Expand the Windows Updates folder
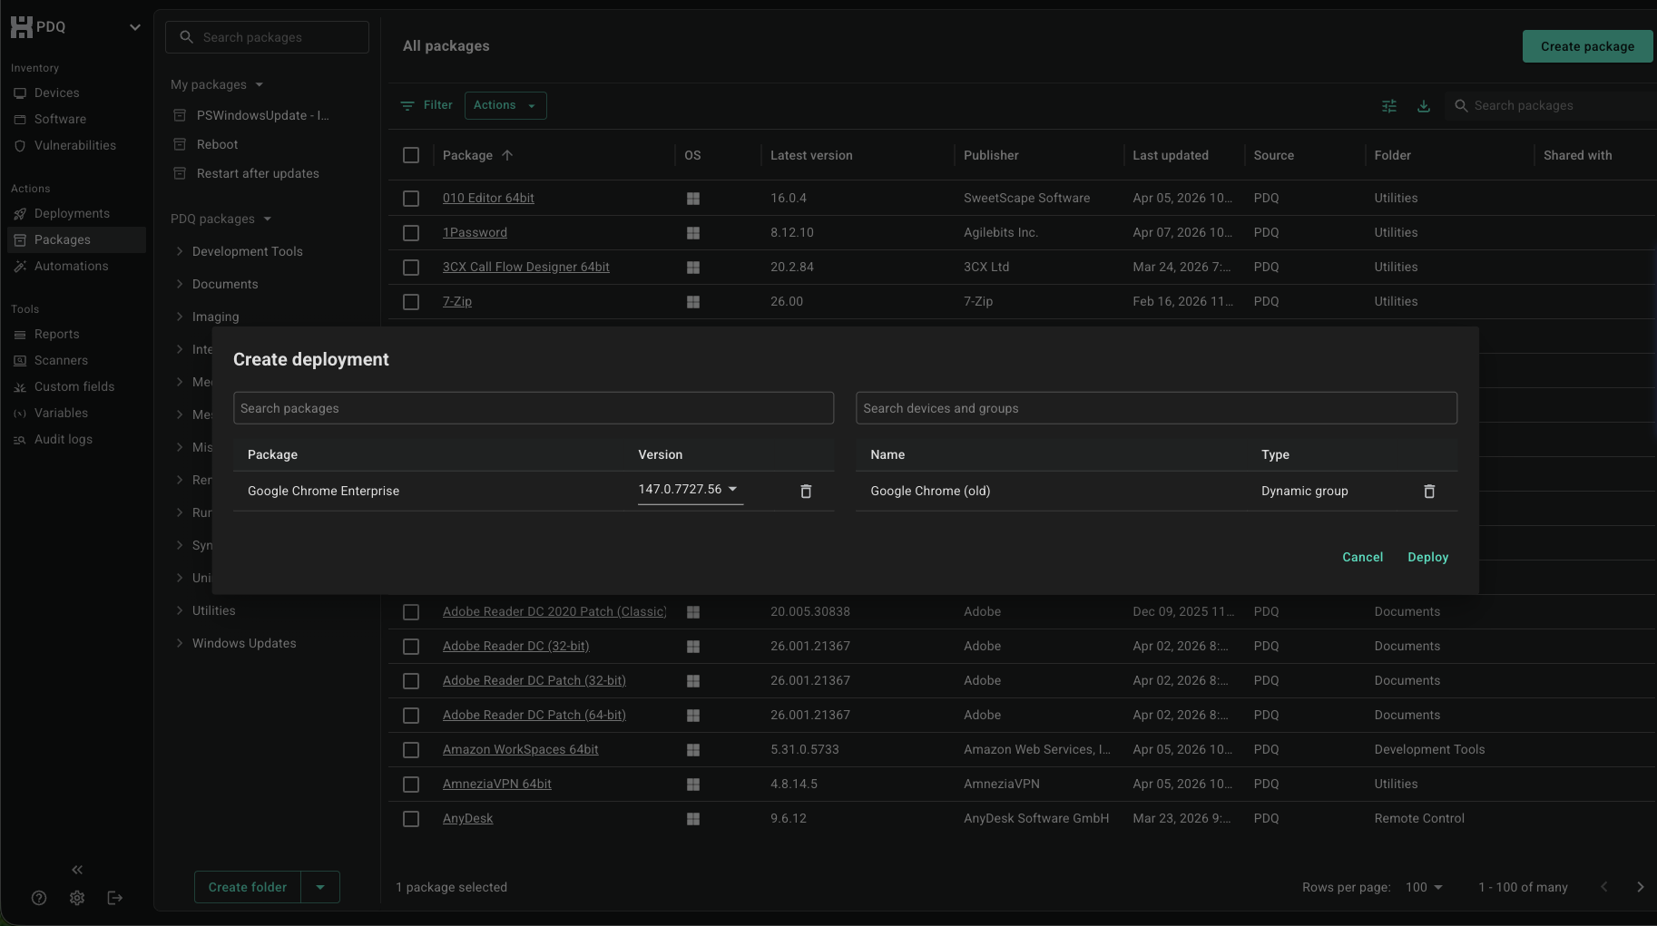Image resolution: width=1657 pixels, height=926 pixels. tap(180, 643)
